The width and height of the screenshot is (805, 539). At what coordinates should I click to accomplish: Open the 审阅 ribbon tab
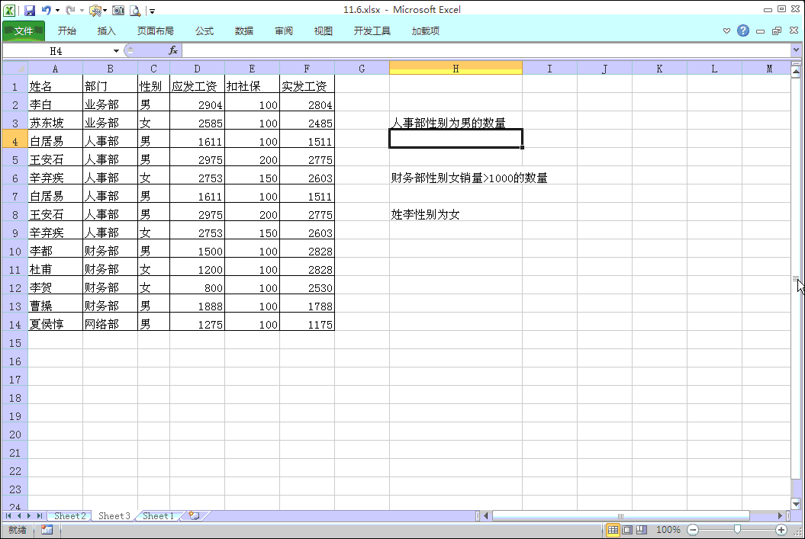(x=283, y=30)
